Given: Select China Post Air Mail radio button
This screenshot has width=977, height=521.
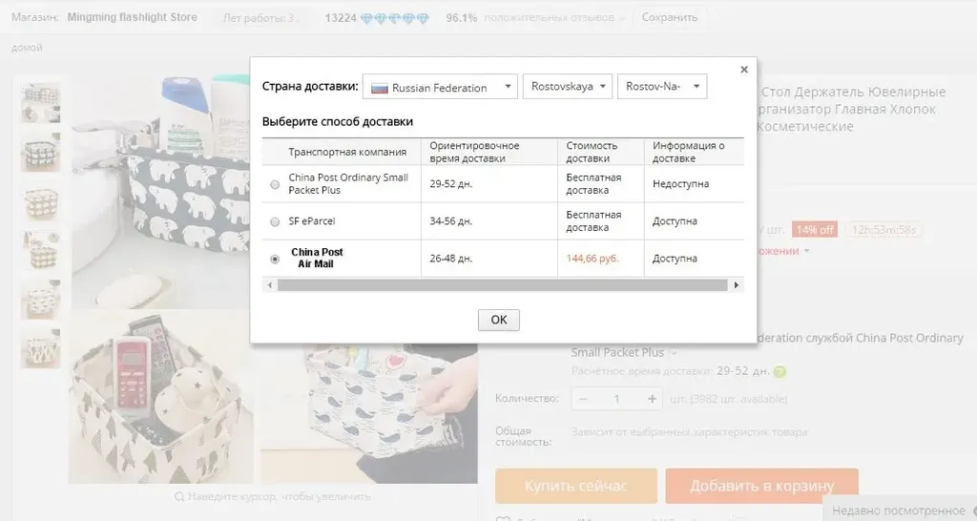Looking at the screenshot, I should click(275, 260).
